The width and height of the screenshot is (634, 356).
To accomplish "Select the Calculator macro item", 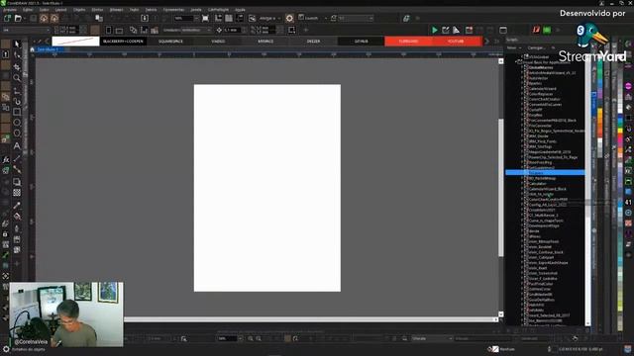I will click(x=537, y=183).
